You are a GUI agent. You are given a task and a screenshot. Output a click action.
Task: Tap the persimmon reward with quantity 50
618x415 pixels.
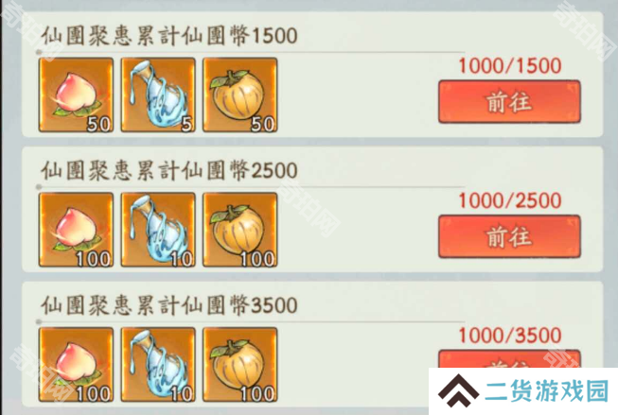[240, 95]
